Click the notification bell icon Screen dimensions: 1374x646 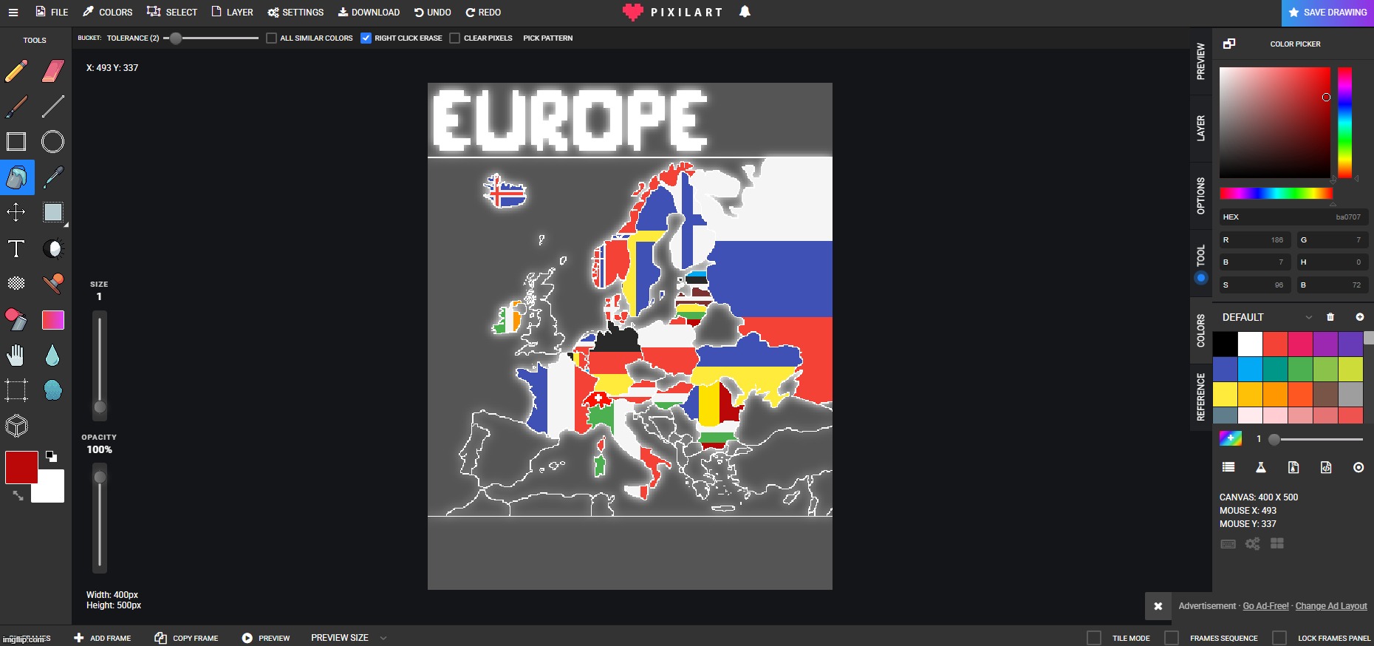click(745, 12)
